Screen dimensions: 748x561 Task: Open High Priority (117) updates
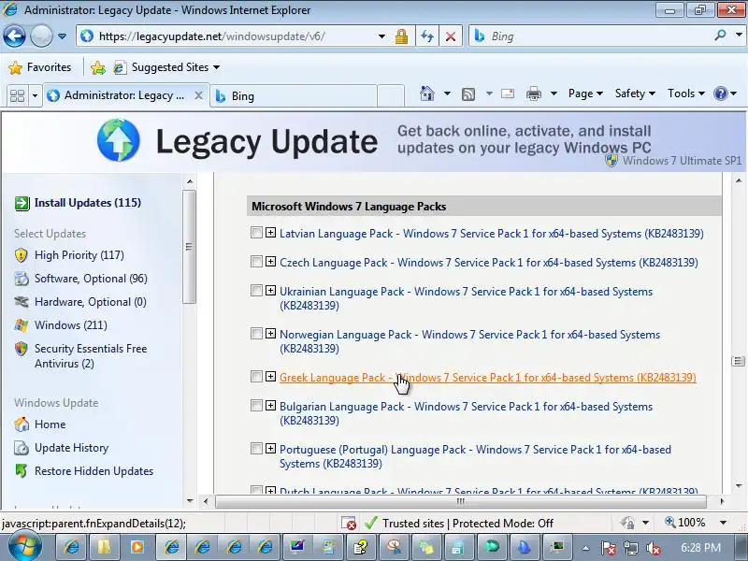(79, 255)
